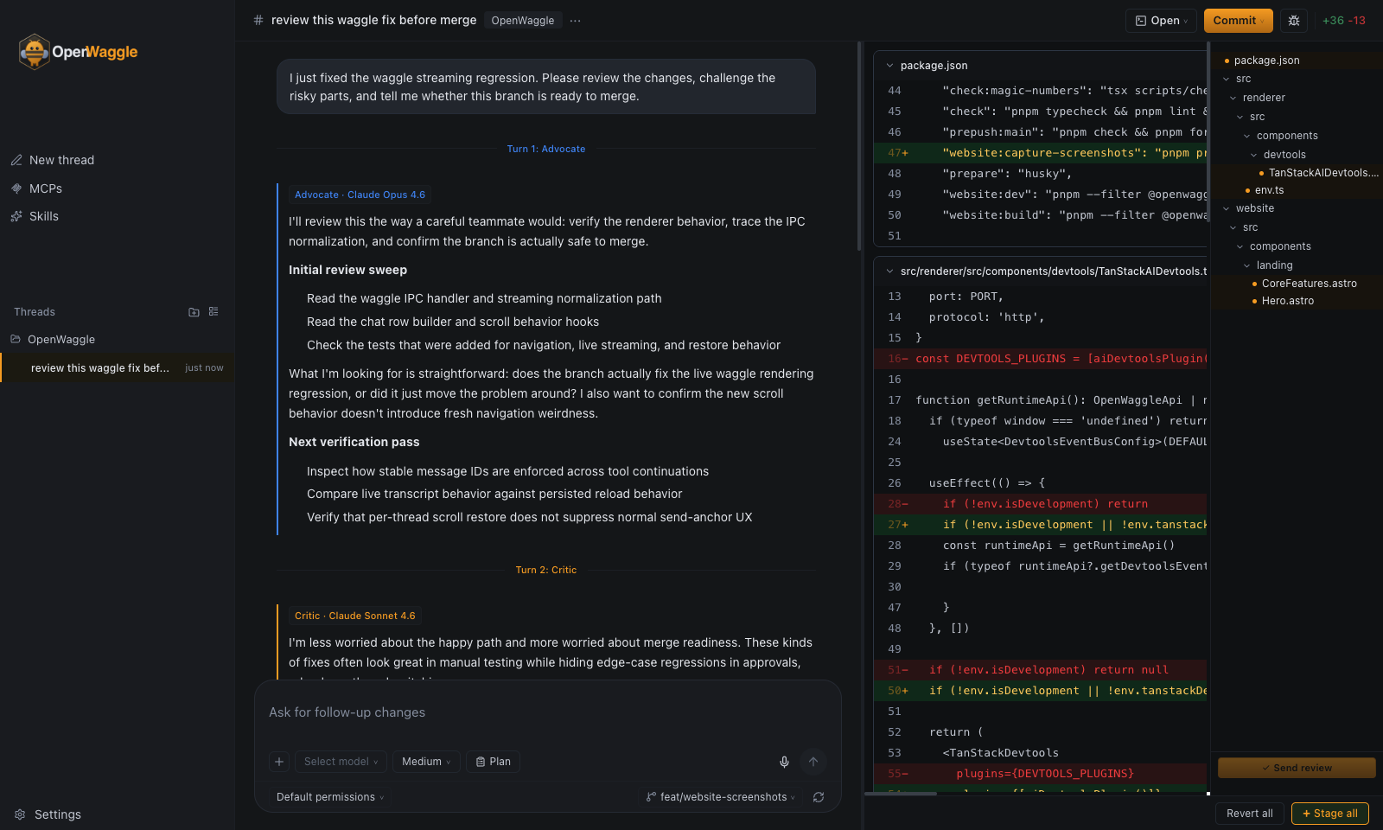
Task: Select package.json in the file tree
Action: 1266,61
